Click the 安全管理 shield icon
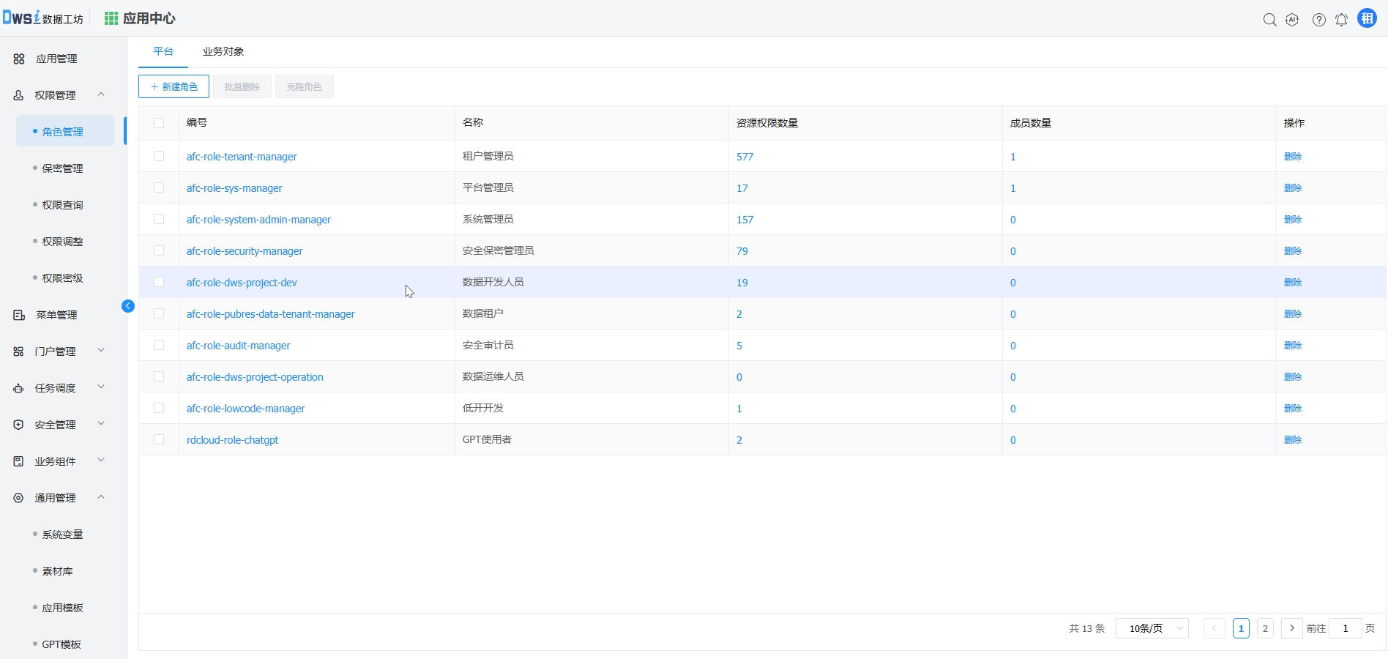The height and width of the screenshot is (659, 1388). [x=19, y=425]
